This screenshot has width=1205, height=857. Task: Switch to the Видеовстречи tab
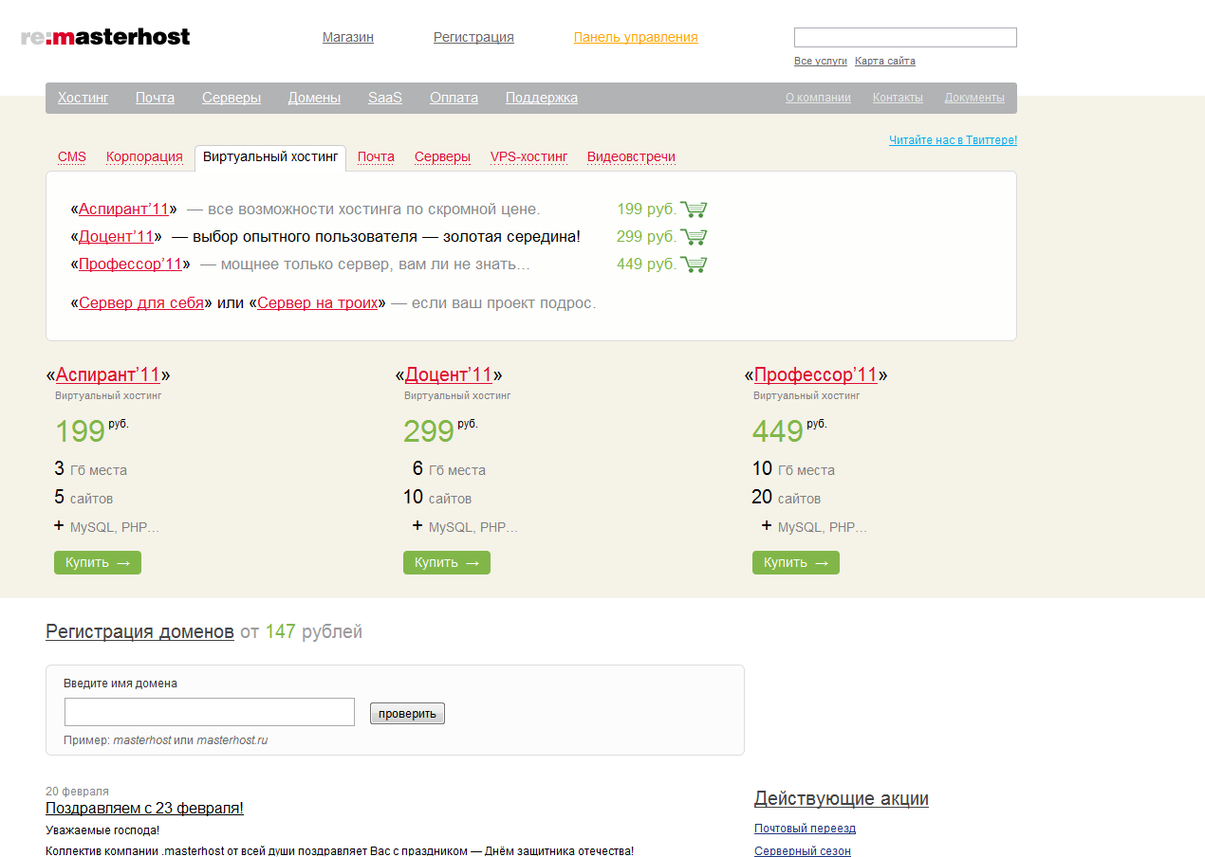tap(631, 157)
